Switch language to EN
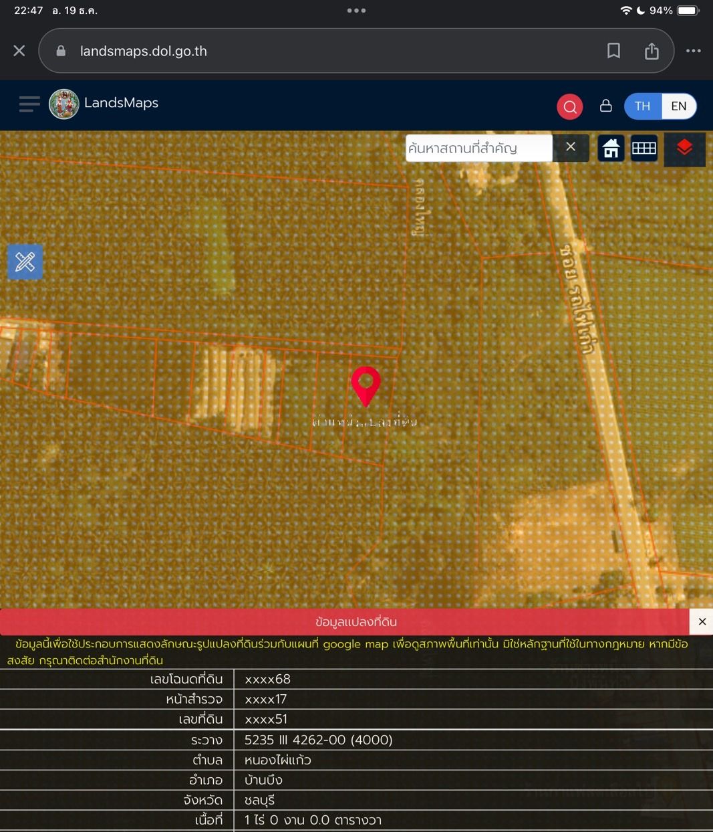The width and height of the screenshot is (713, 832). tap(679, 106)
